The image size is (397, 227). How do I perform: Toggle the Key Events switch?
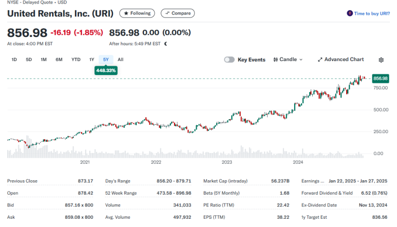pyautogui.click(x=230, y=60)
